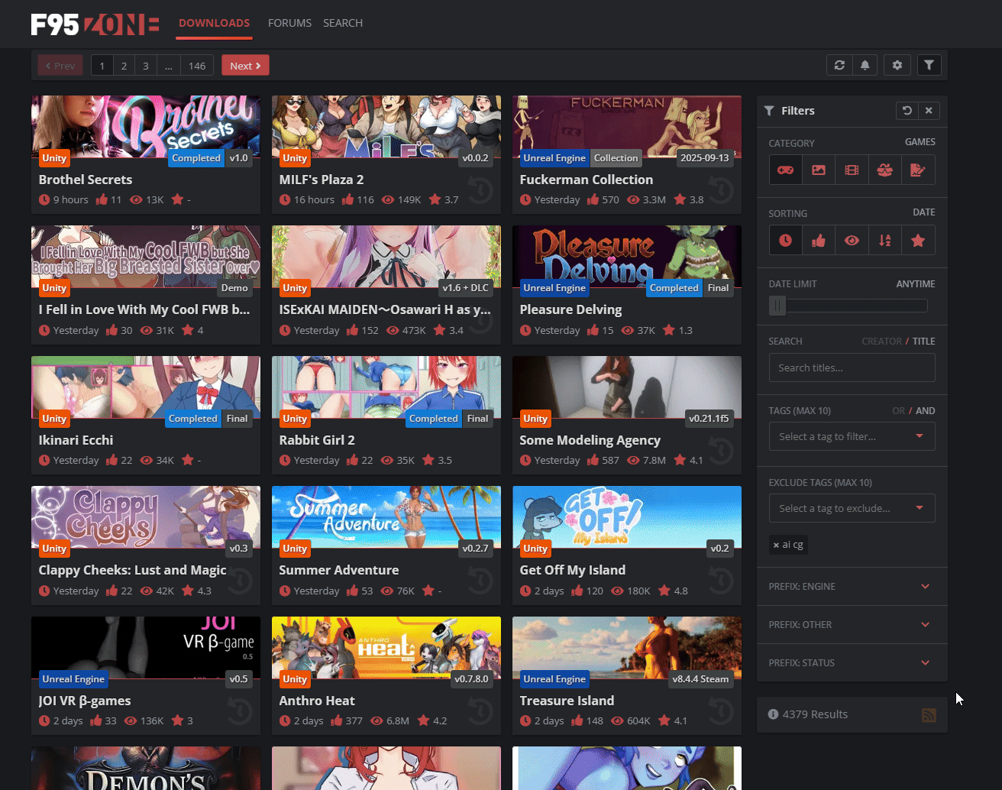1002x790 pixels.
Task: Click the 'Get Off My Island' thumbnail
Action: coord(627,516)
